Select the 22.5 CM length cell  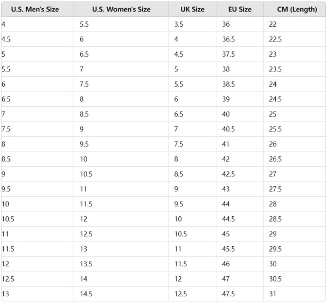[276, 40]
